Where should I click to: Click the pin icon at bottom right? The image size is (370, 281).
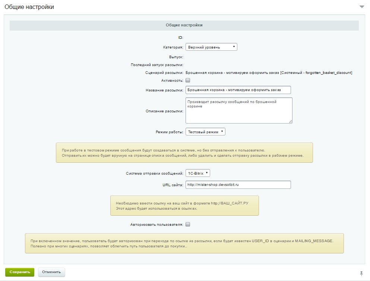click(x=361, y=274)
